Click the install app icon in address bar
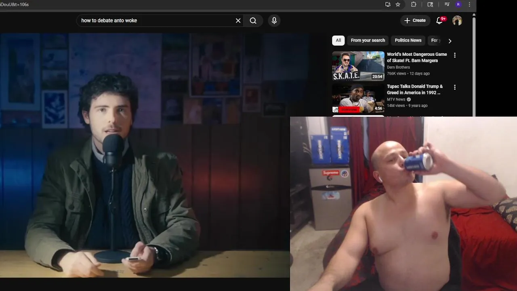This screenshot has height=291, width=517. tap(388, 4)
